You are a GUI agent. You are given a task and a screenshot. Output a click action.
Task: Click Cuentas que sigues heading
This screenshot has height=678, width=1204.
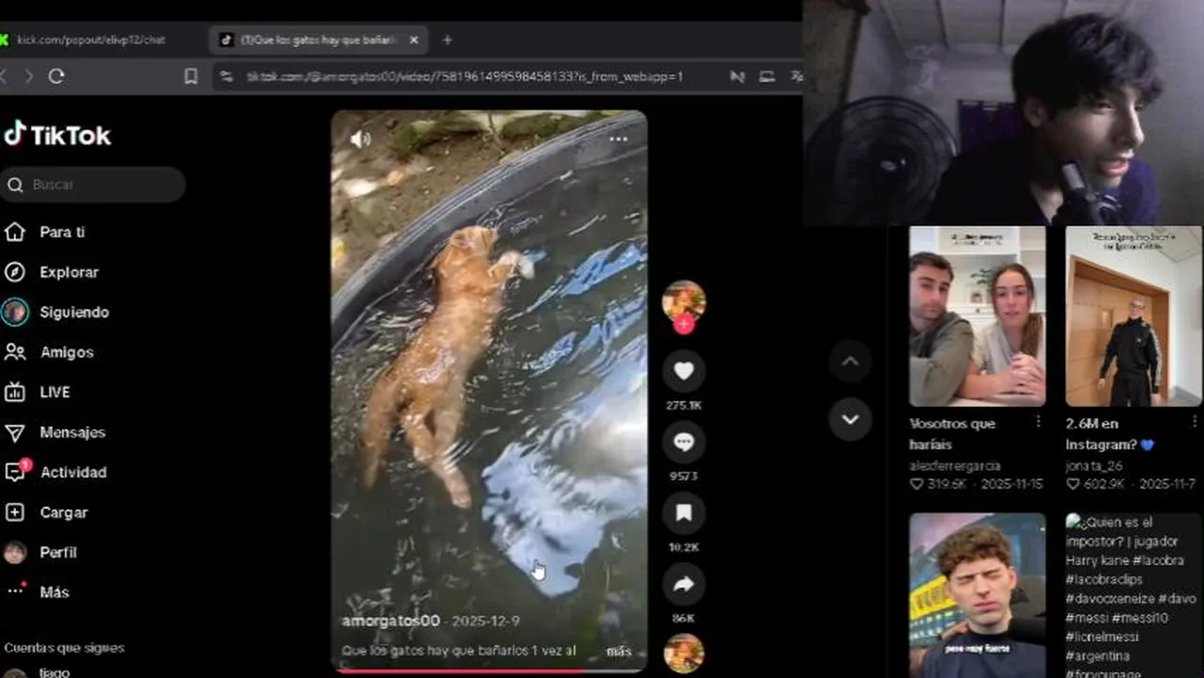[64, 648]
